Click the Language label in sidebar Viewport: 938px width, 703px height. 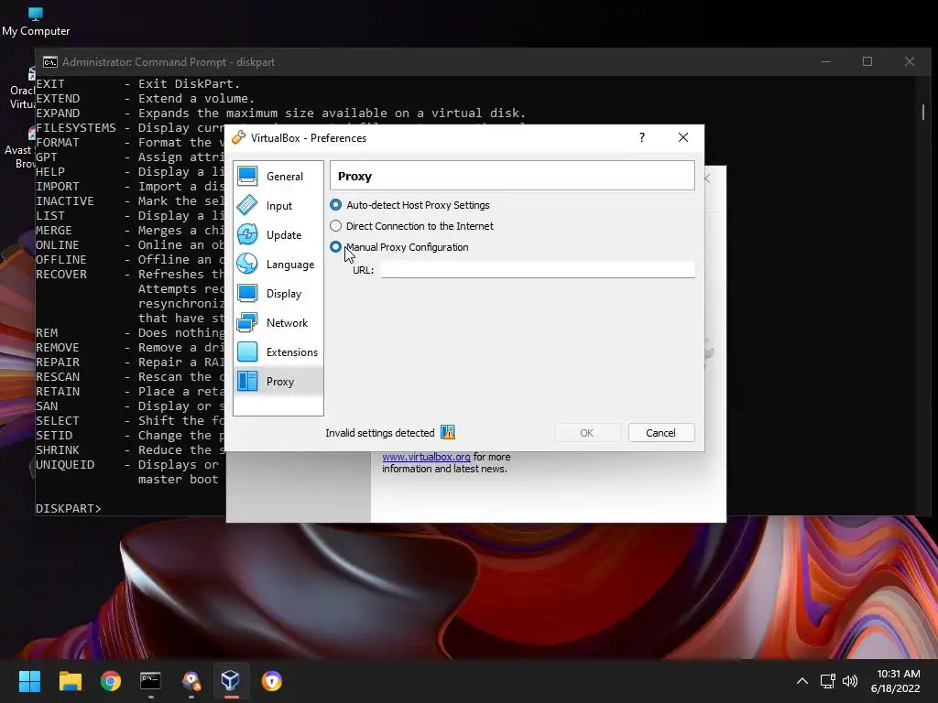[290, 265]
